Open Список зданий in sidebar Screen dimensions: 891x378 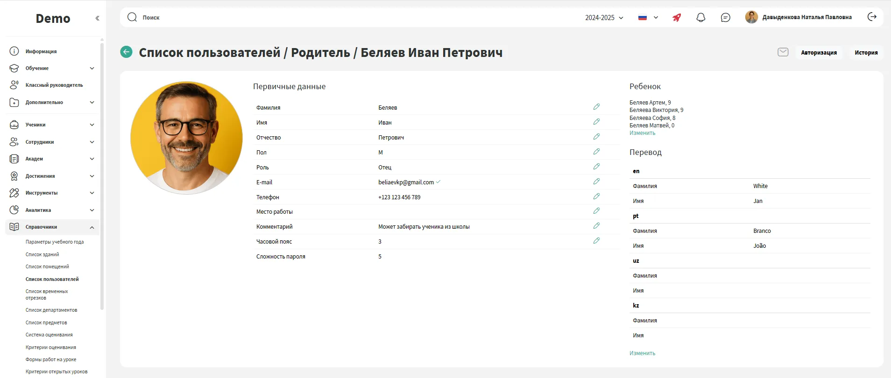point(42,254)
